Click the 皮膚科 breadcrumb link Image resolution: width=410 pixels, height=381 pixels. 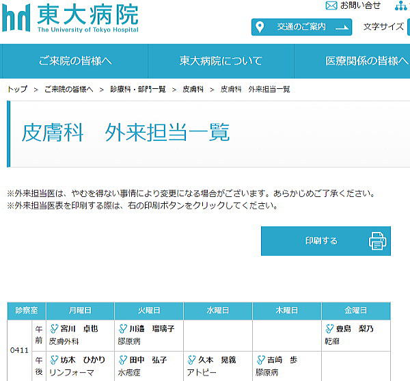[193, 90]
